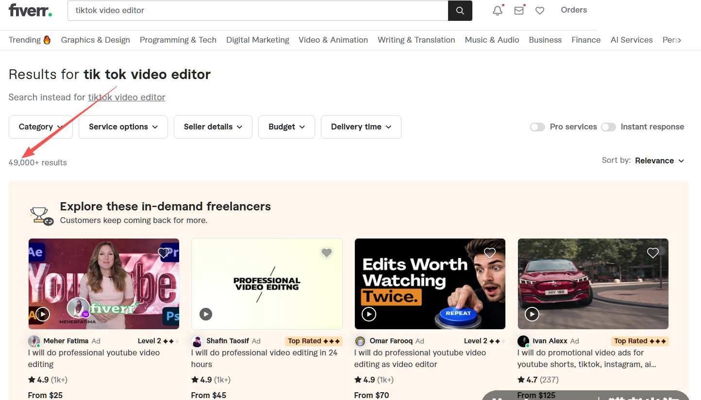Save Omar Farooq gig with heart icon

(x=490, y=253)
